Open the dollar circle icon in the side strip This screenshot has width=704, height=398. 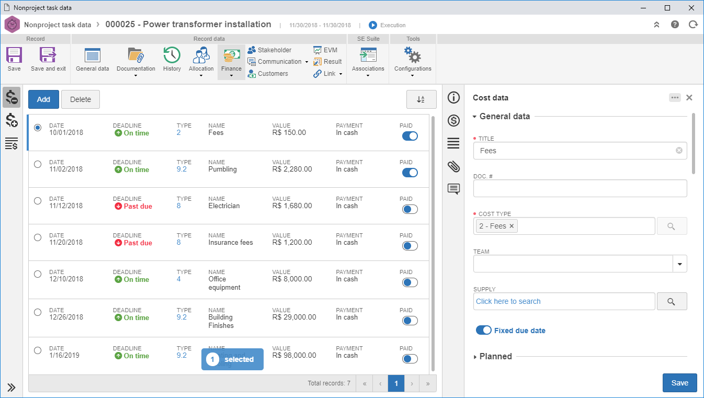[453, 121]
